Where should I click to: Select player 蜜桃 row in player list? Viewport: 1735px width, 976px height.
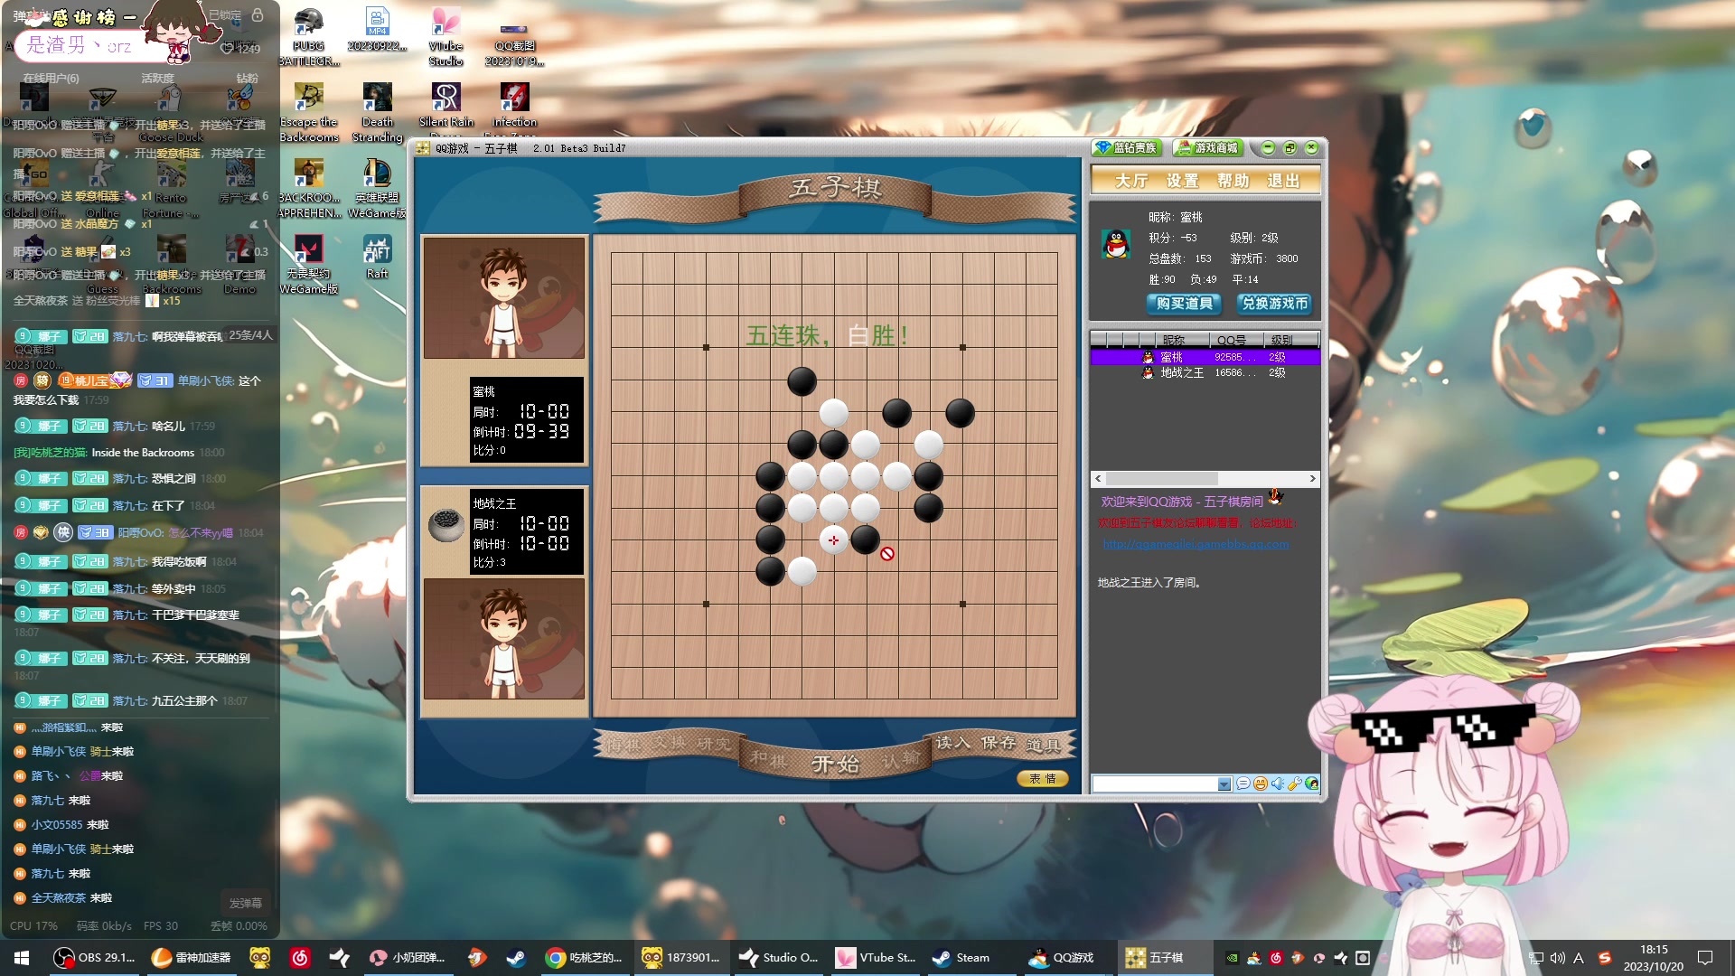[x=1205, y=357]
